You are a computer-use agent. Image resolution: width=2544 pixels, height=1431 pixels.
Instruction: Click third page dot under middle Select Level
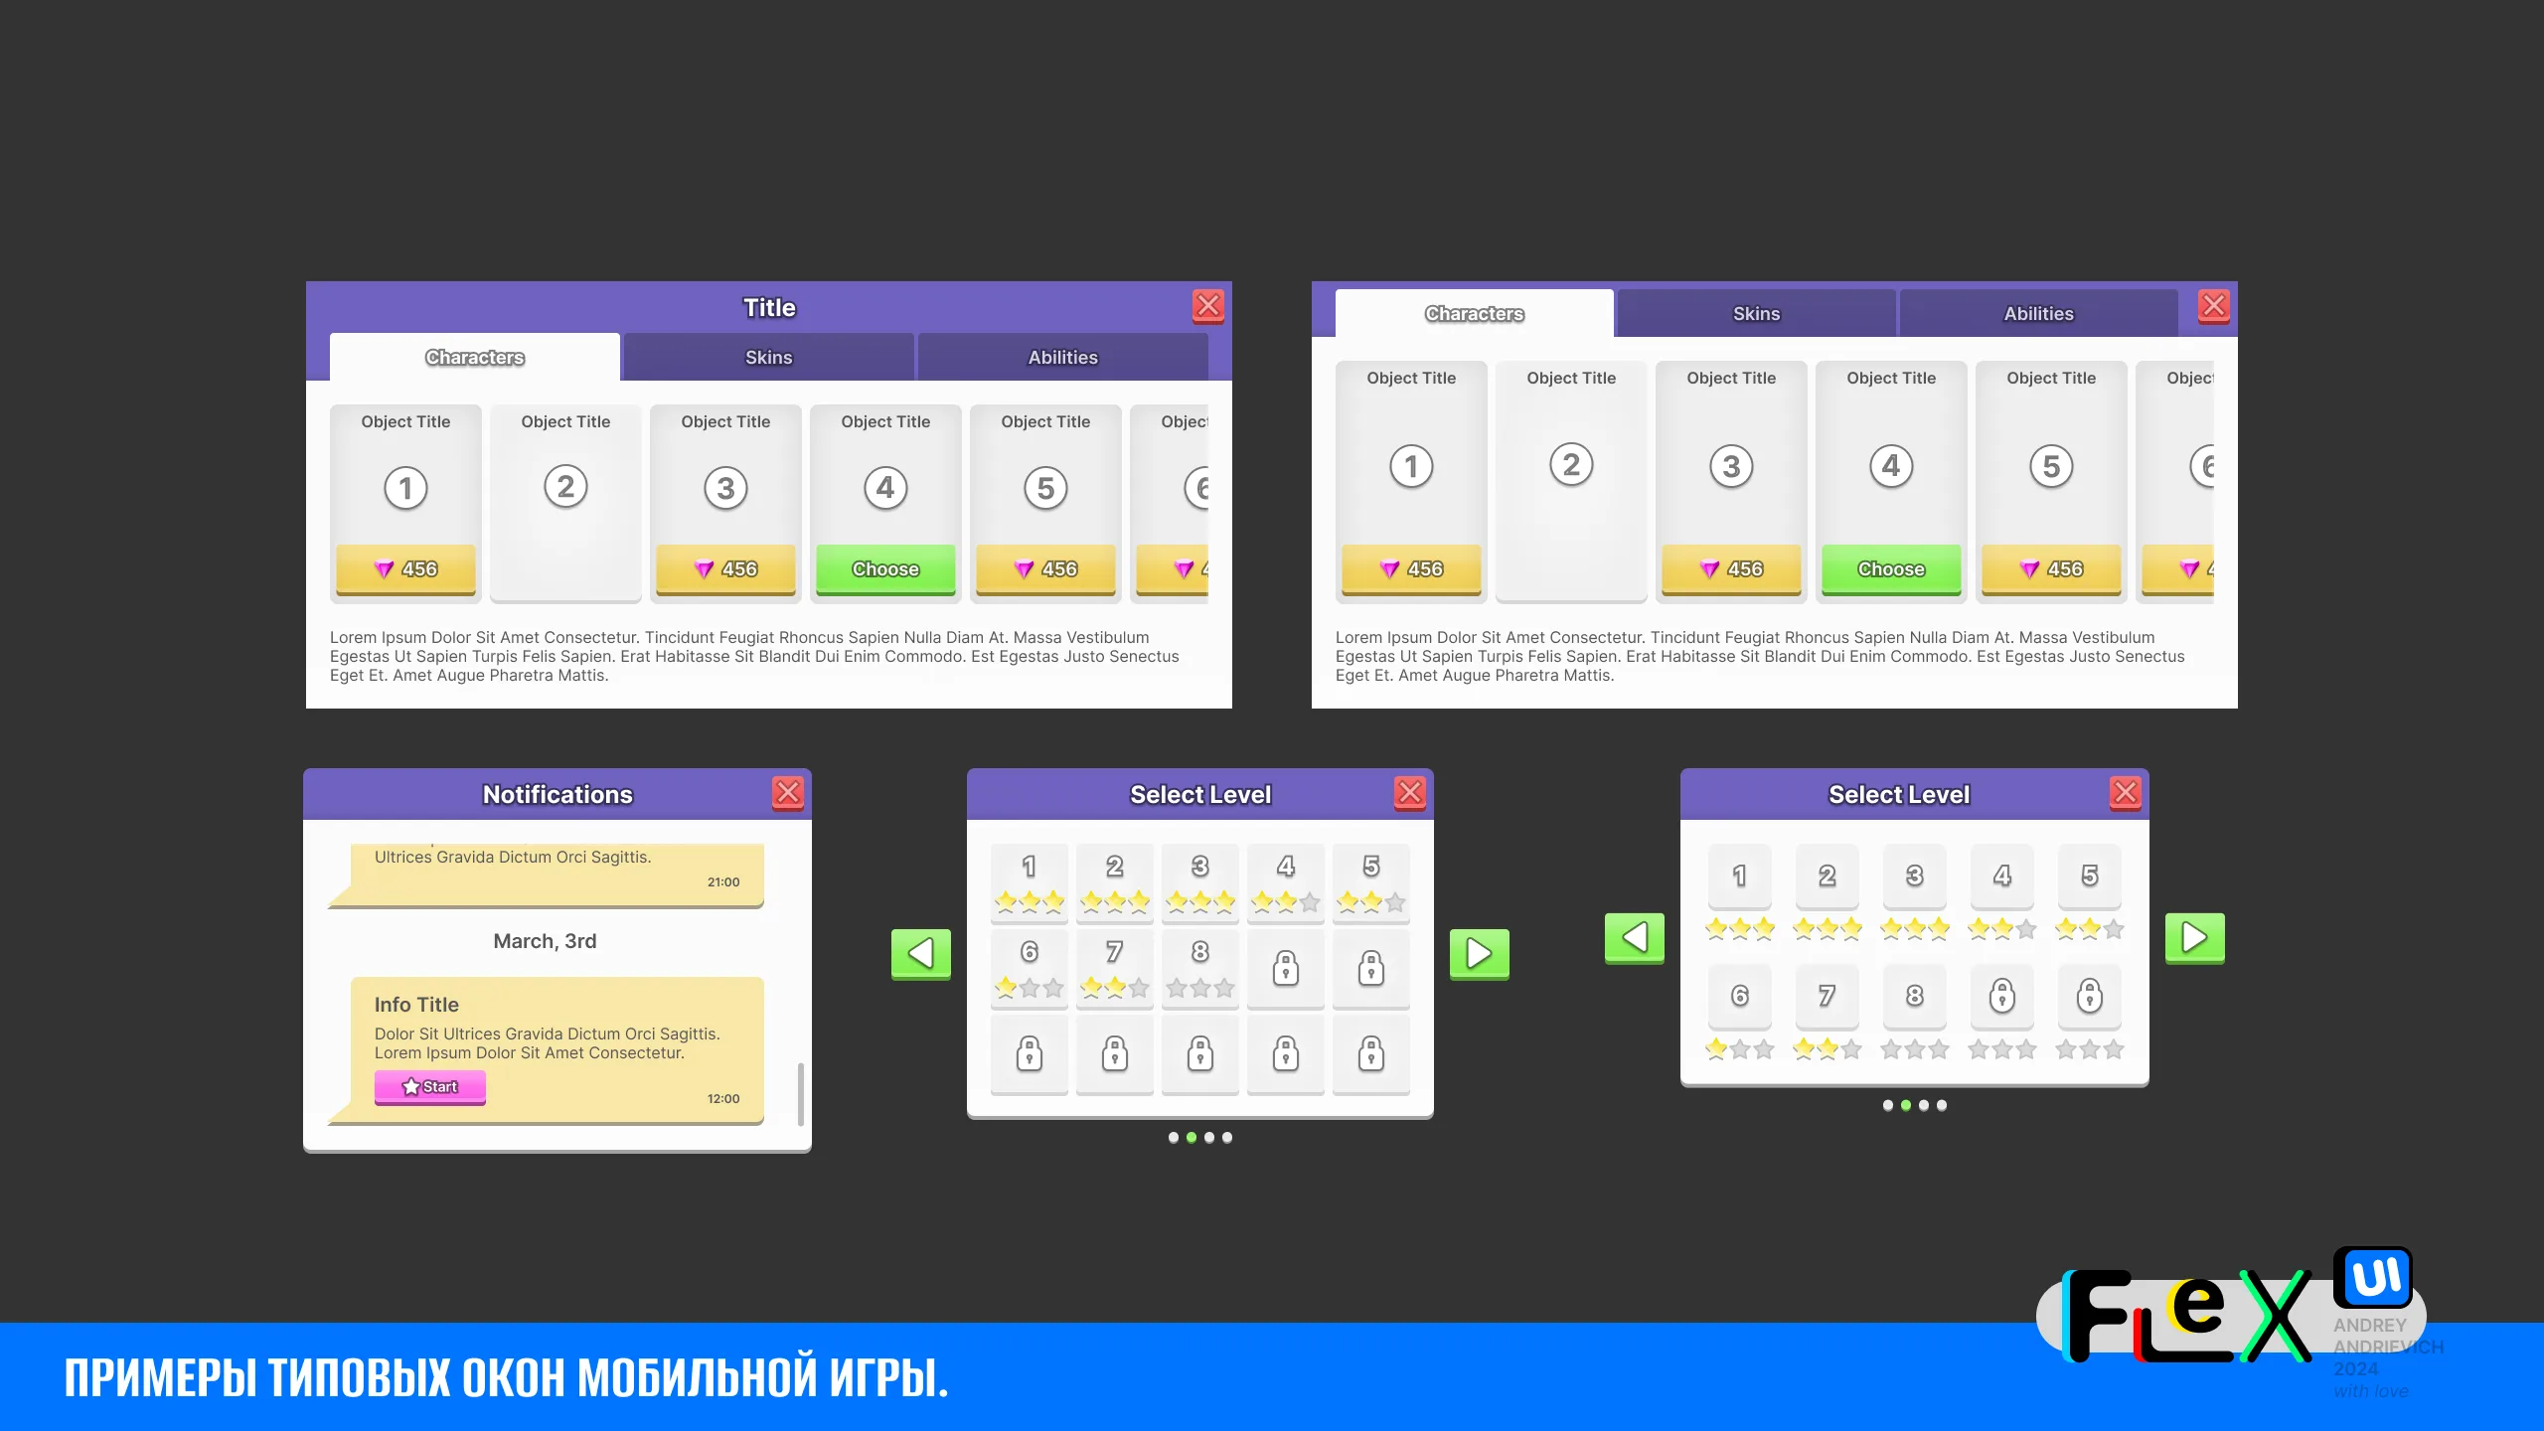pos(1209,1138)
